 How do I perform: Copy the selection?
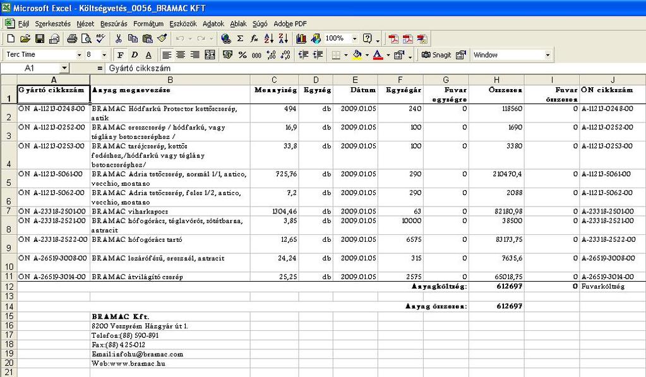133,39
